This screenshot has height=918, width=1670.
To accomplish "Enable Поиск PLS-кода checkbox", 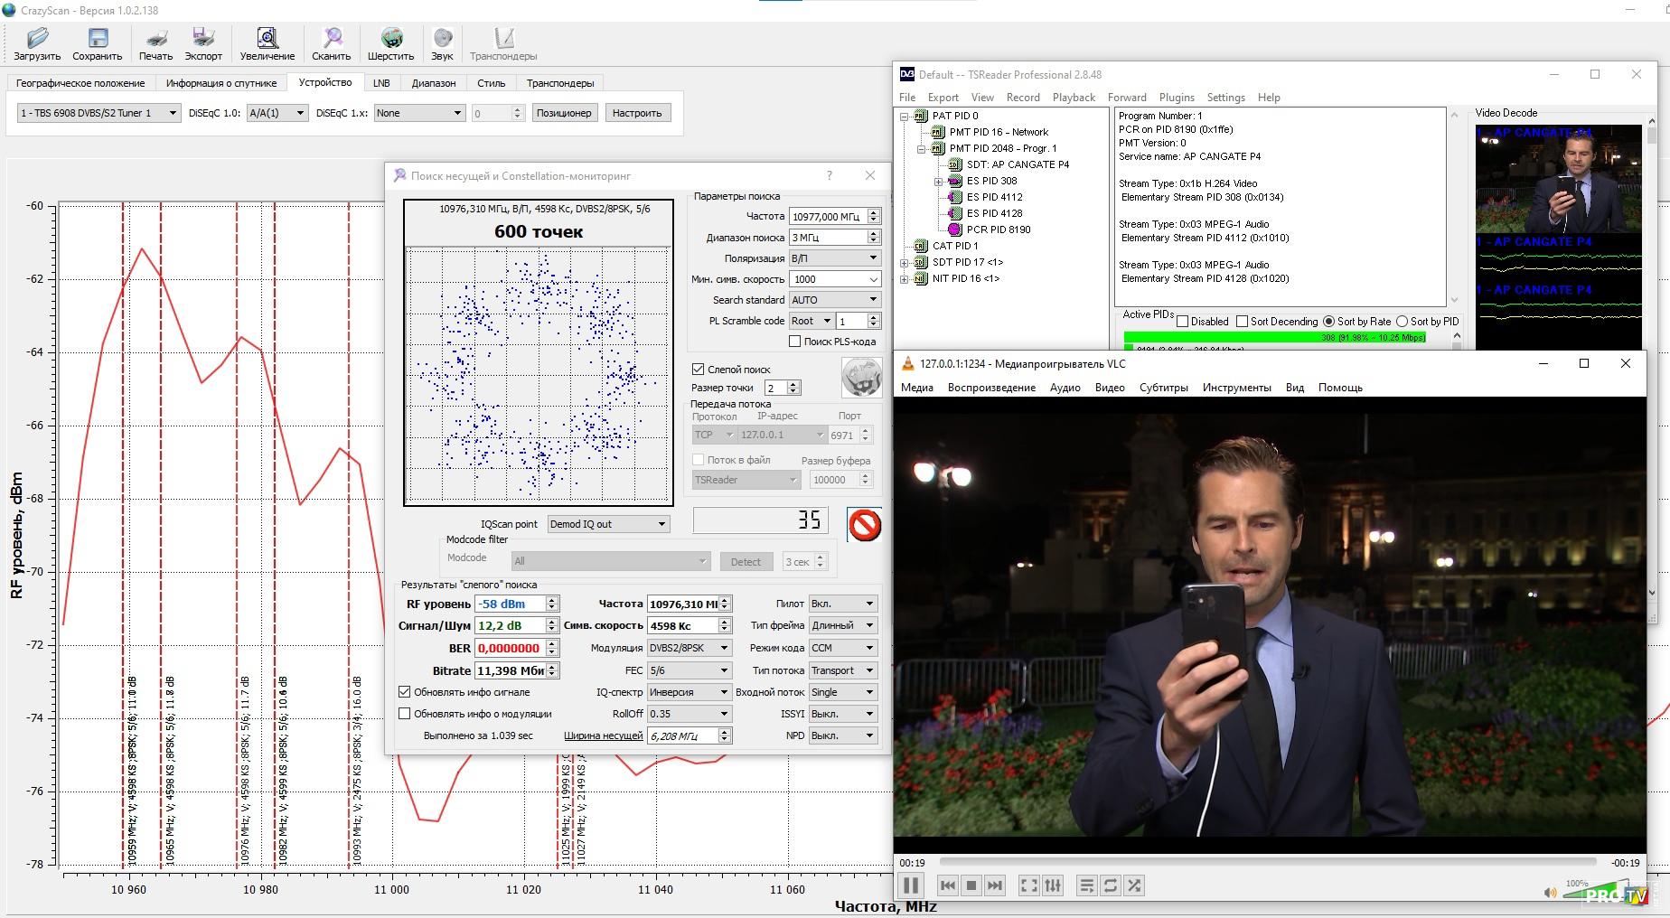I will pyautogui.click(x=795, y=342).
